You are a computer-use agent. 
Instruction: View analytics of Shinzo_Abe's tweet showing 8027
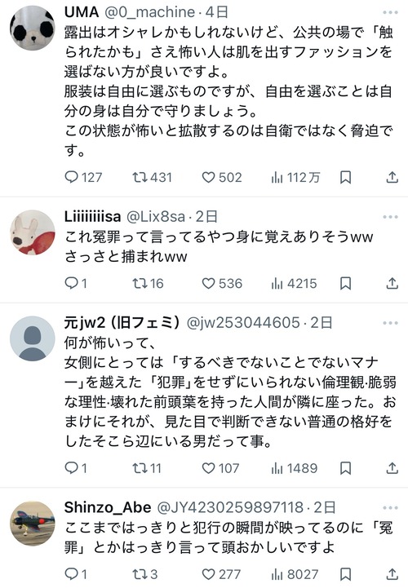click(295, 574)
